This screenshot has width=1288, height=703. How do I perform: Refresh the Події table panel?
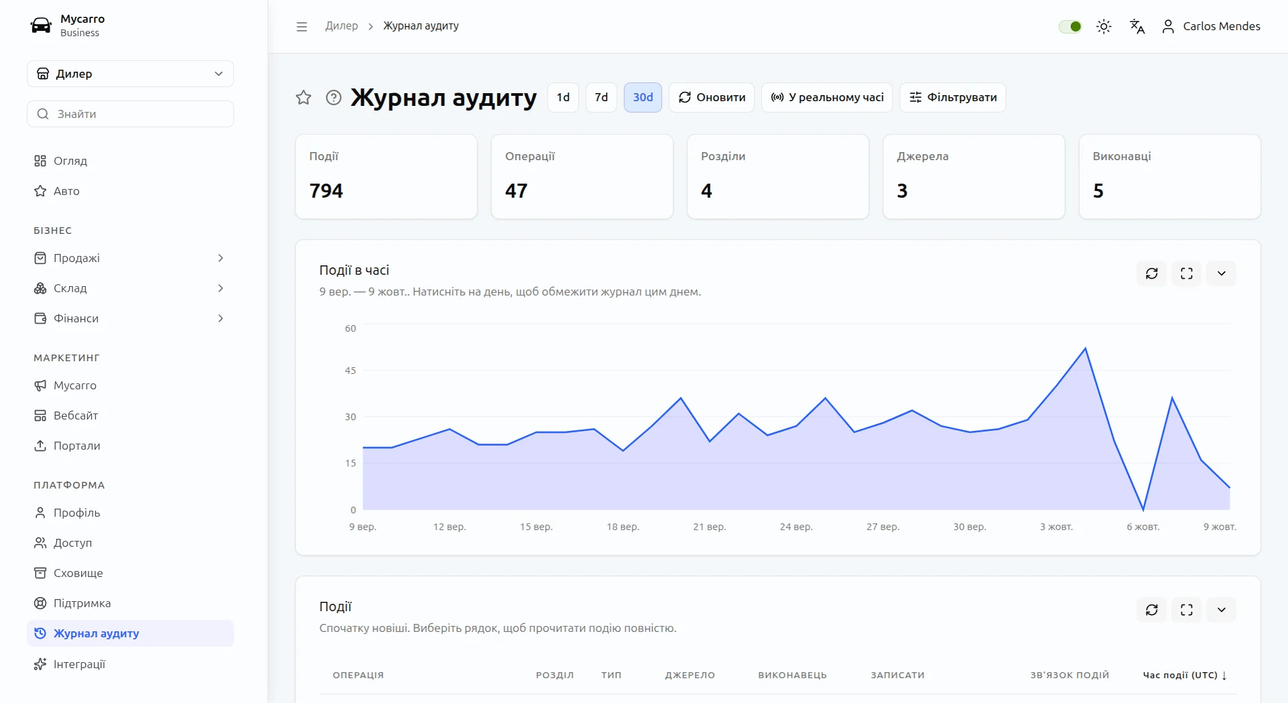pyautogui.click(x=1152, y=610)
